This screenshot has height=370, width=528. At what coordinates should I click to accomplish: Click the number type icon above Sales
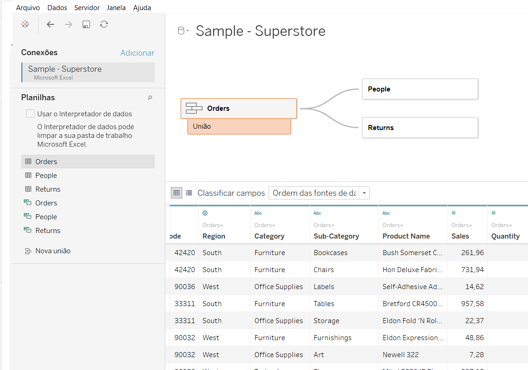click(454, 213)
